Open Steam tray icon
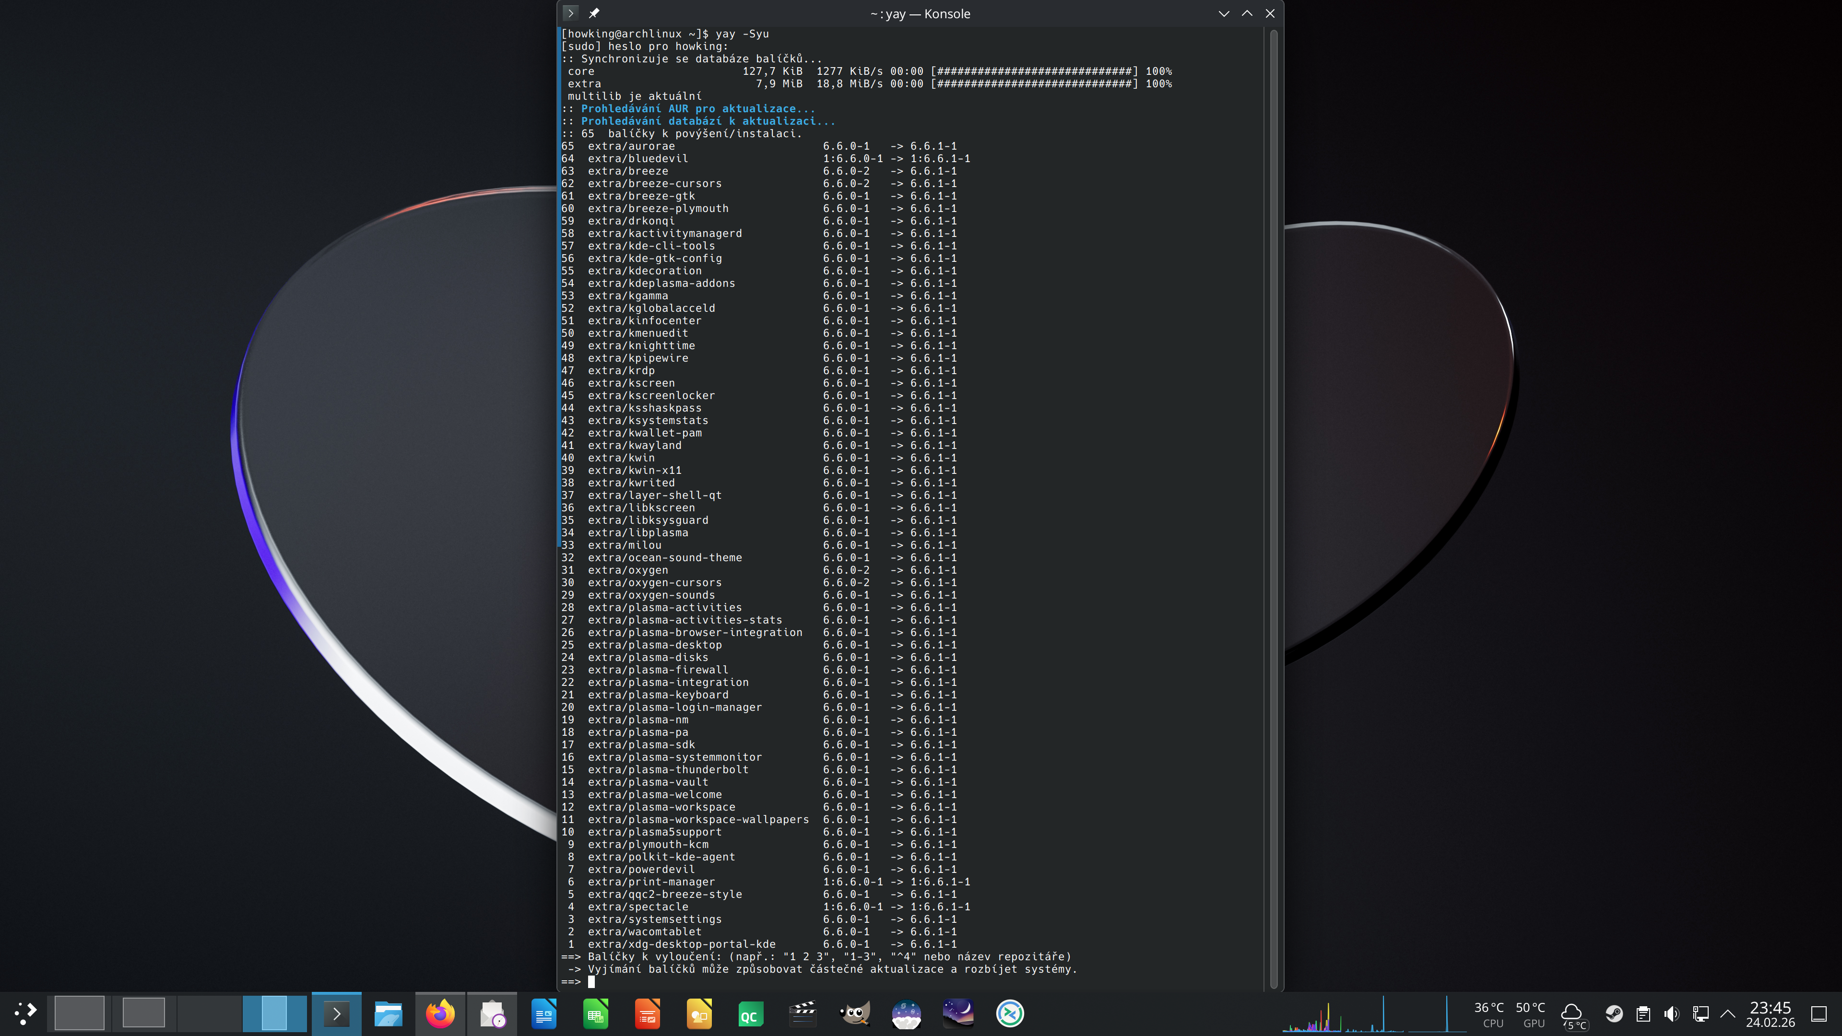The height and width of the screenshot is (1036, 1842). click(1614, 1013)
